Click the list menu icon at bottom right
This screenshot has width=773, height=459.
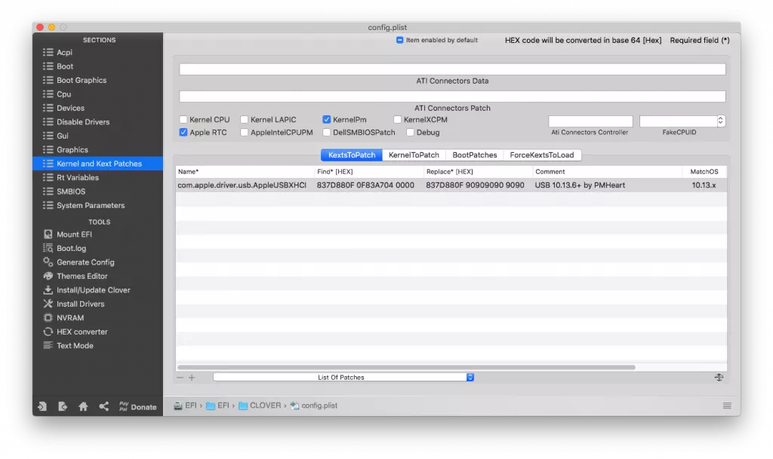[727, 405]
